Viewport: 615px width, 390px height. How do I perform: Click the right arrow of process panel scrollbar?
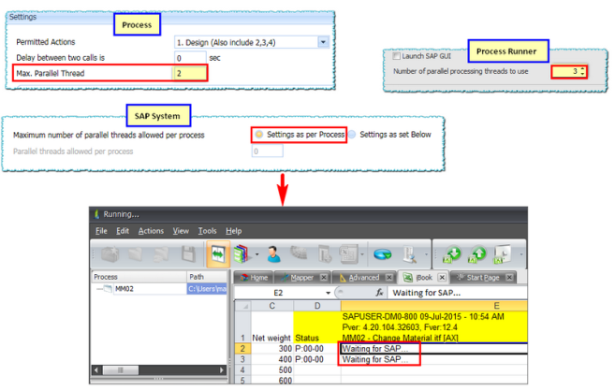click(x=222, y=370)
